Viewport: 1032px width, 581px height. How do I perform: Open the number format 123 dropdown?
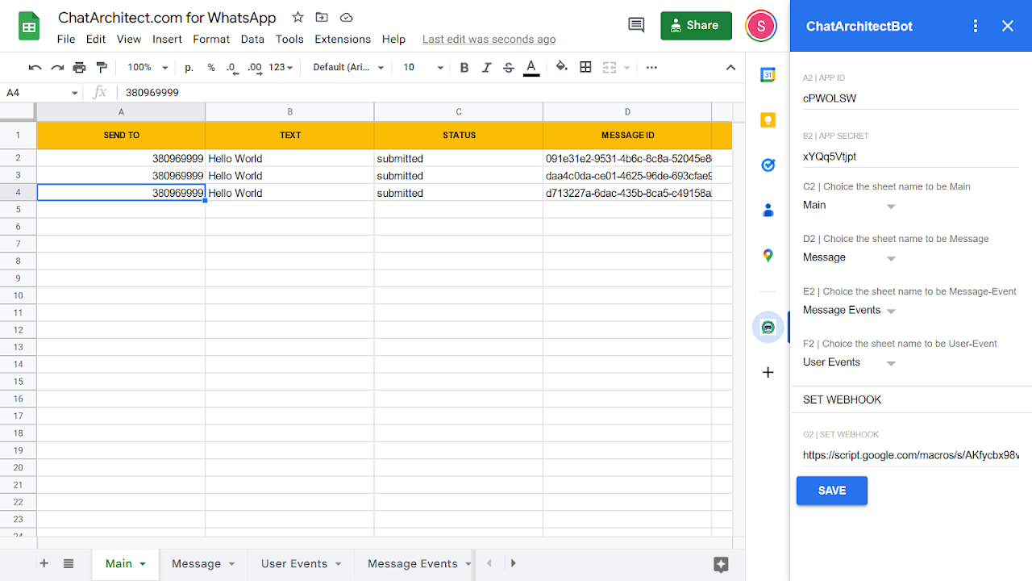click(x=281, y=68)
